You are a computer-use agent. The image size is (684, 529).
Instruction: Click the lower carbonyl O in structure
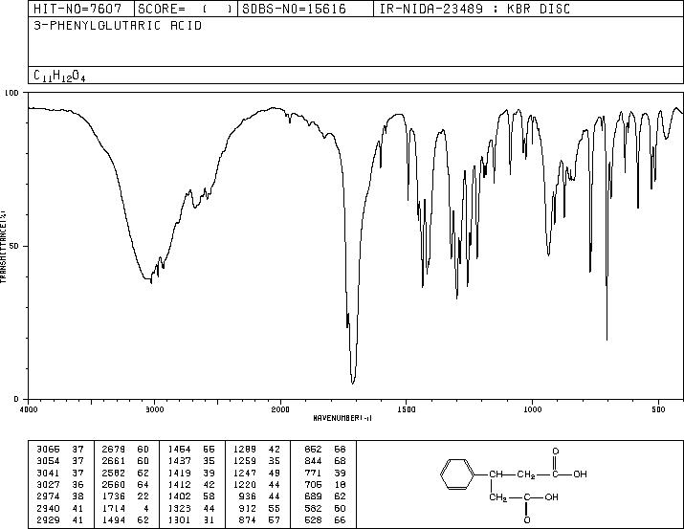pyautogui.click(x=527, y=520)
